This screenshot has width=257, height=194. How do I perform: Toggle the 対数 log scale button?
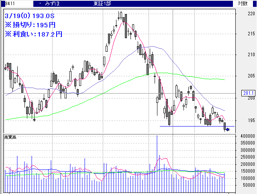click(243, 4)
